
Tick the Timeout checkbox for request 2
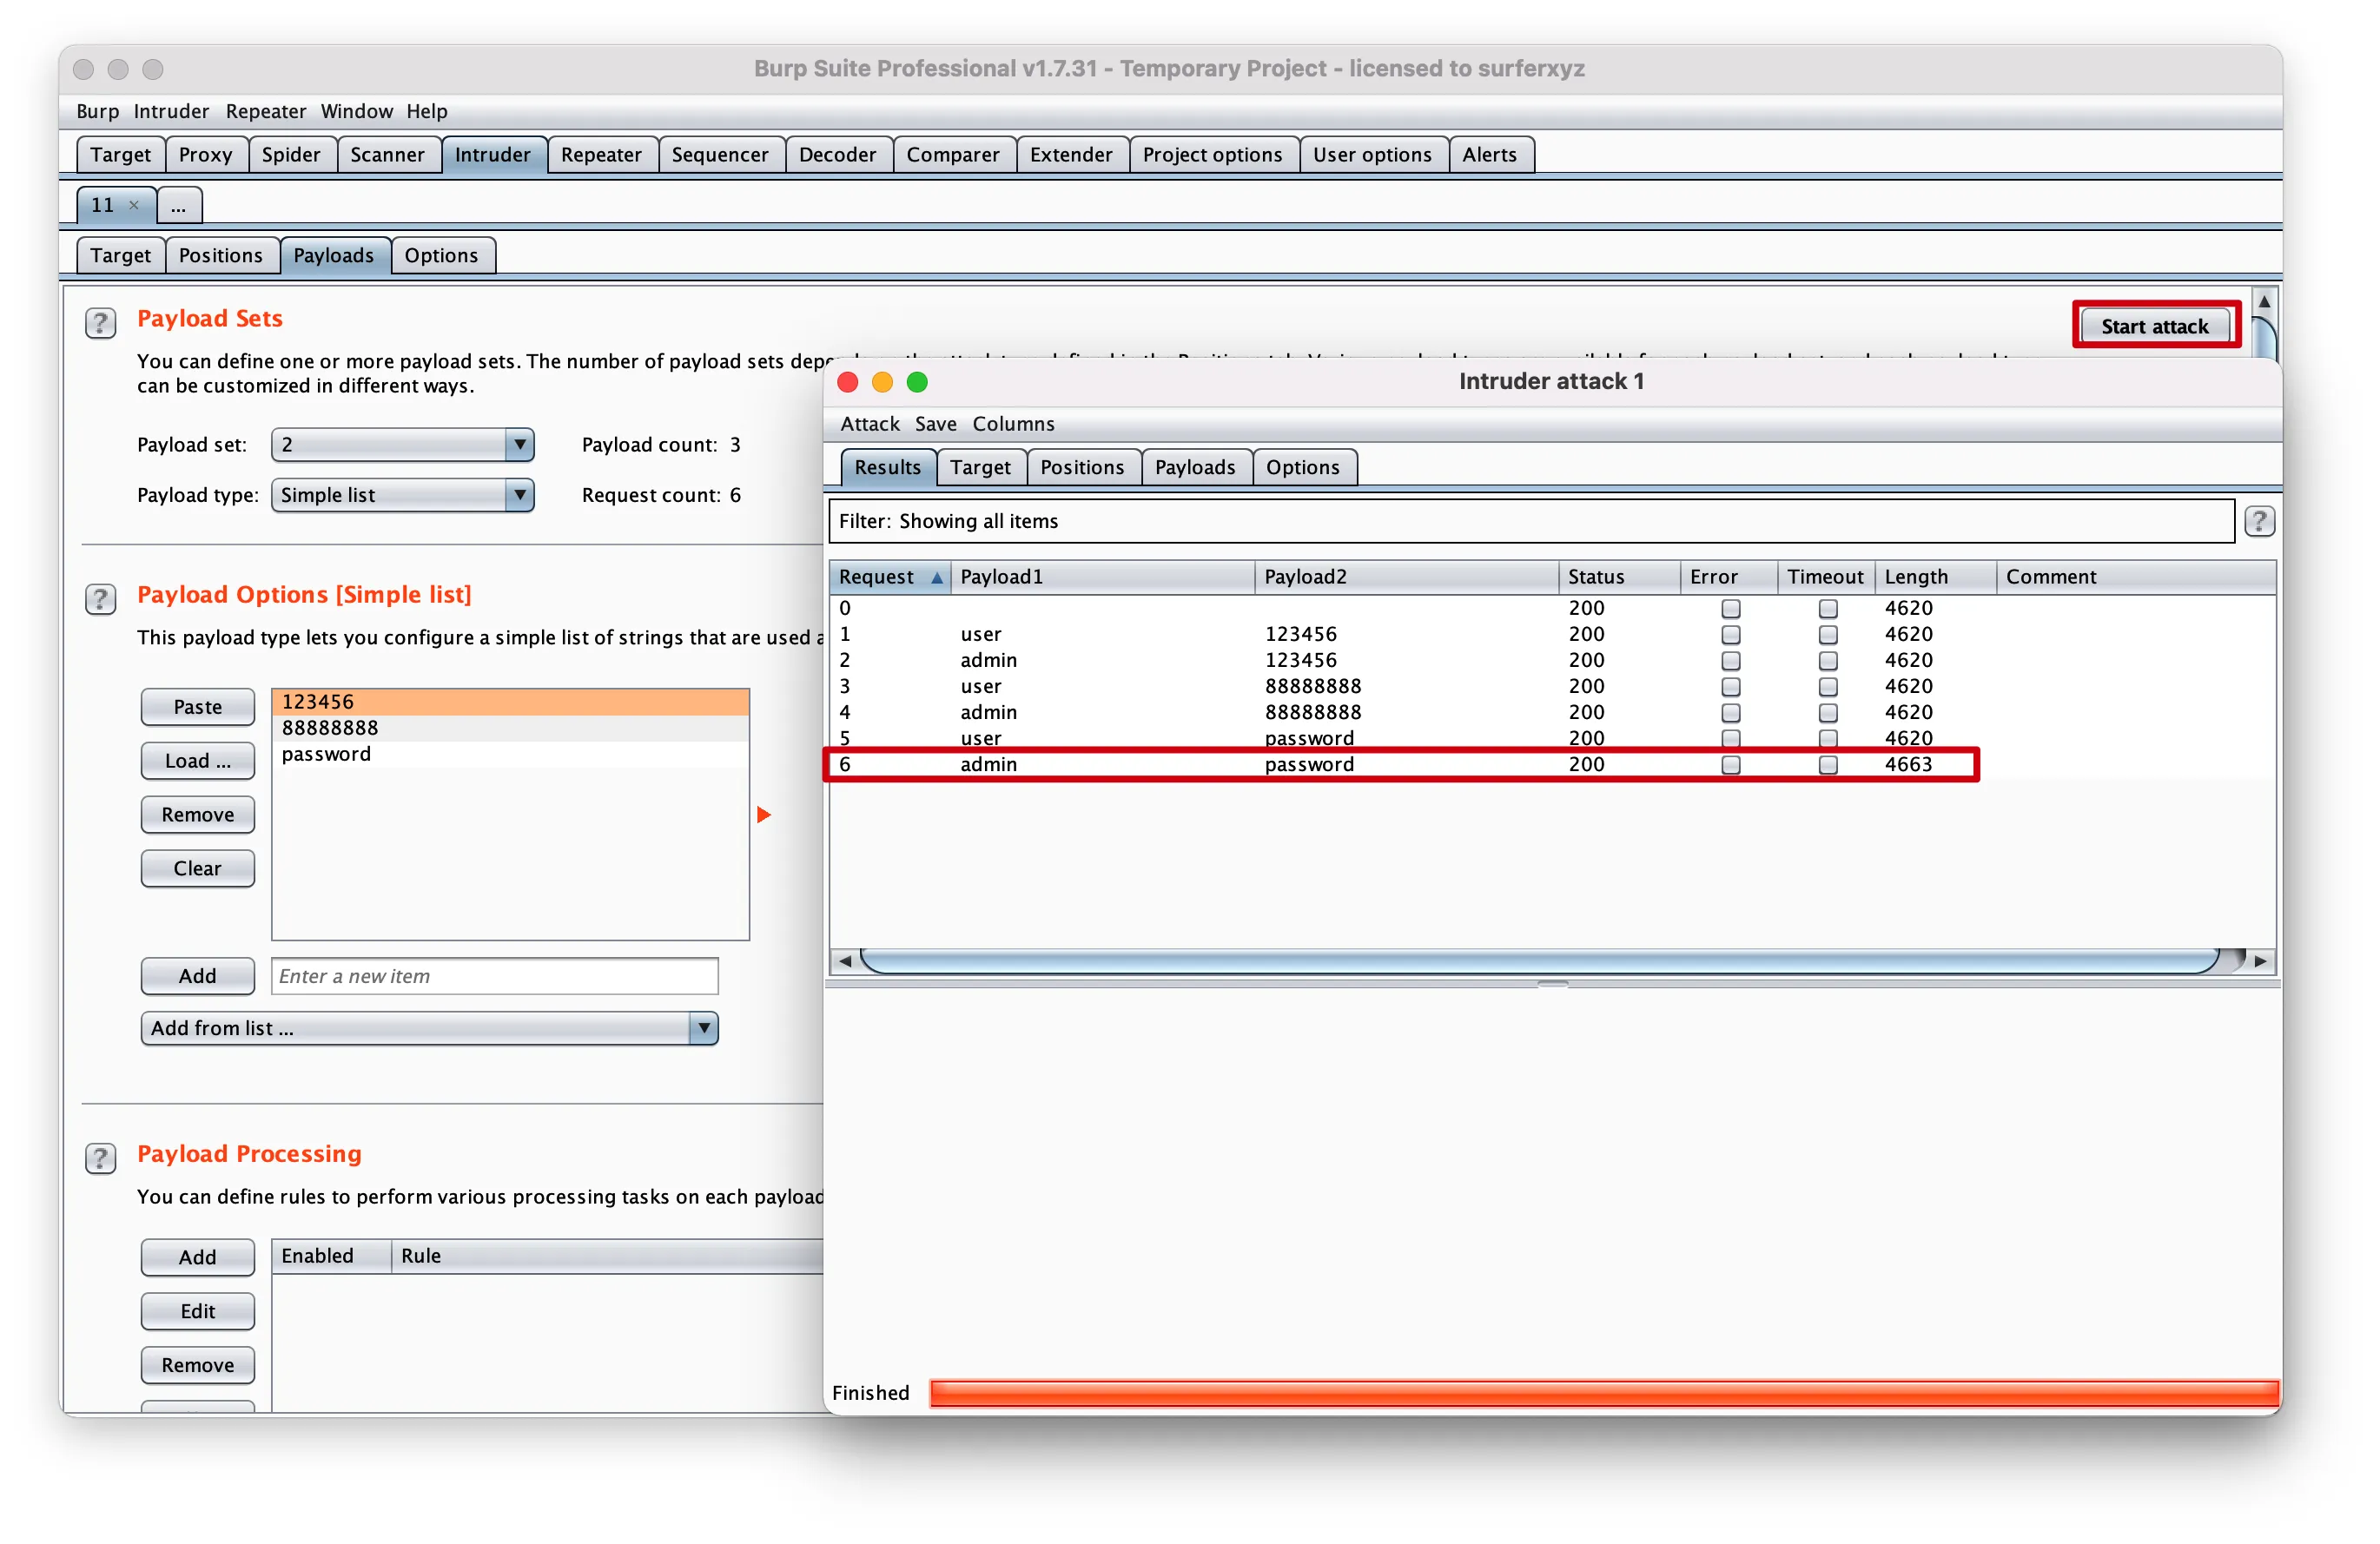[x=1827, y=660]
